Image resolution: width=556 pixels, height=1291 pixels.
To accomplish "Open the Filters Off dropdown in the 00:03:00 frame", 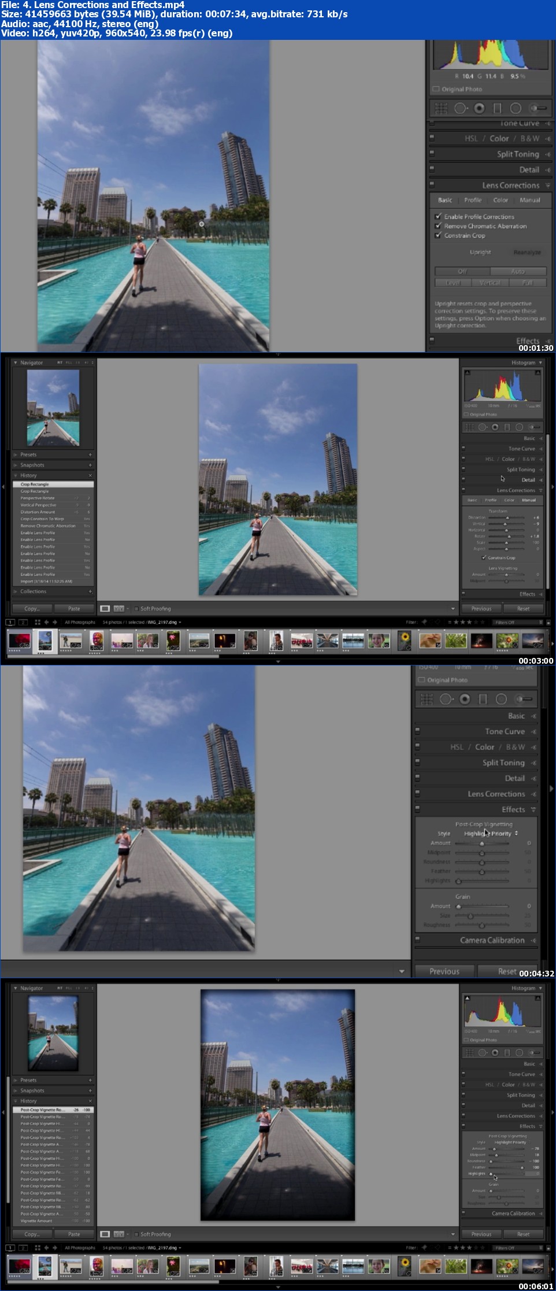I will (x=518, y=622).
